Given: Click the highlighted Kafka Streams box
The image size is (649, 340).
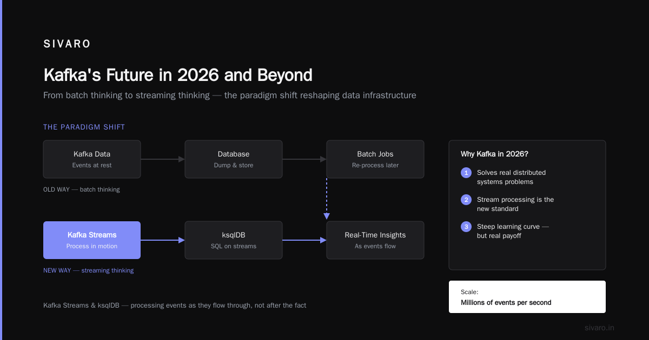Looking at the screenshot, I should click(92, 240).
